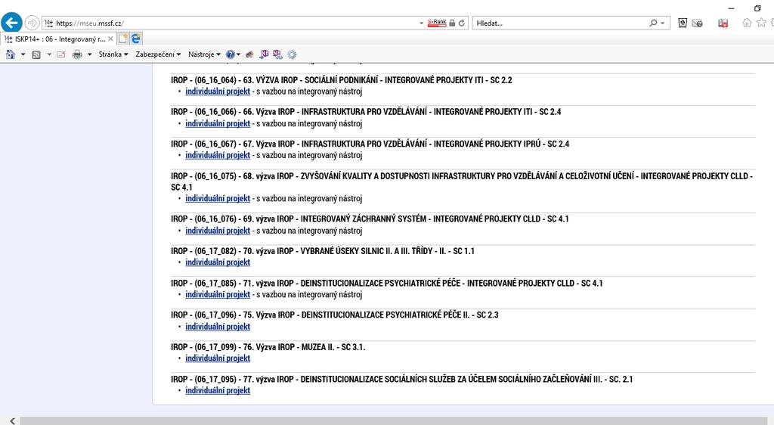Open the address bar autocomplete dropdown

tap(421, 23)
